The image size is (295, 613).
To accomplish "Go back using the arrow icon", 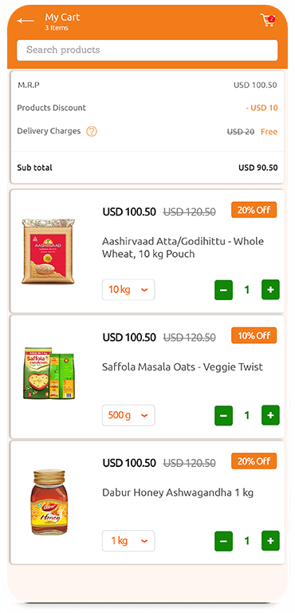I will pos(26,21).
